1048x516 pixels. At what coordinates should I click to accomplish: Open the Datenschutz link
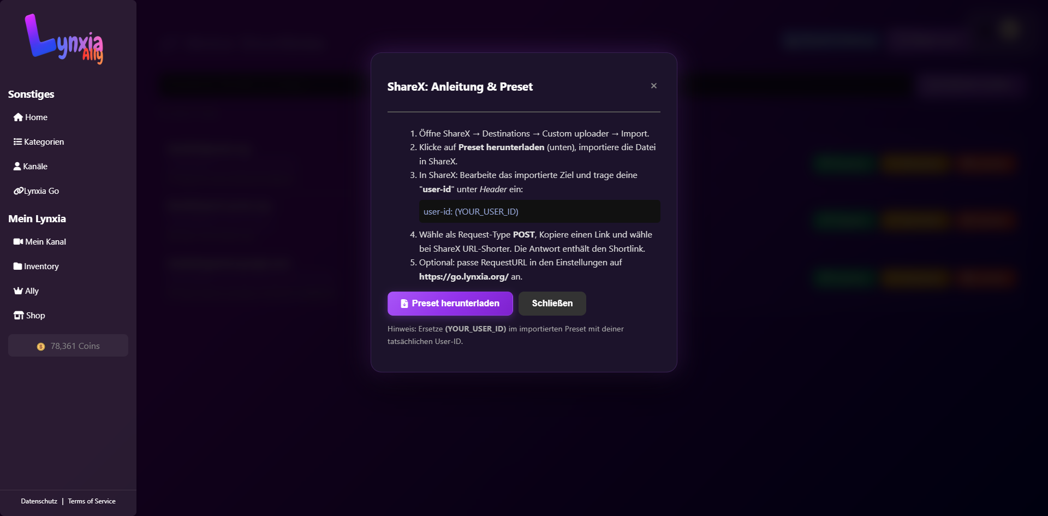(39, 501)
